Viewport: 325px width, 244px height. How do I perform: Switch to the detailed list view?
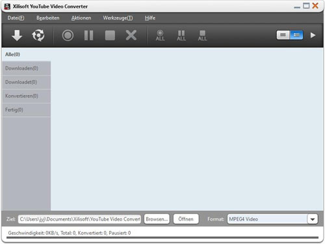tap(296, 35)
